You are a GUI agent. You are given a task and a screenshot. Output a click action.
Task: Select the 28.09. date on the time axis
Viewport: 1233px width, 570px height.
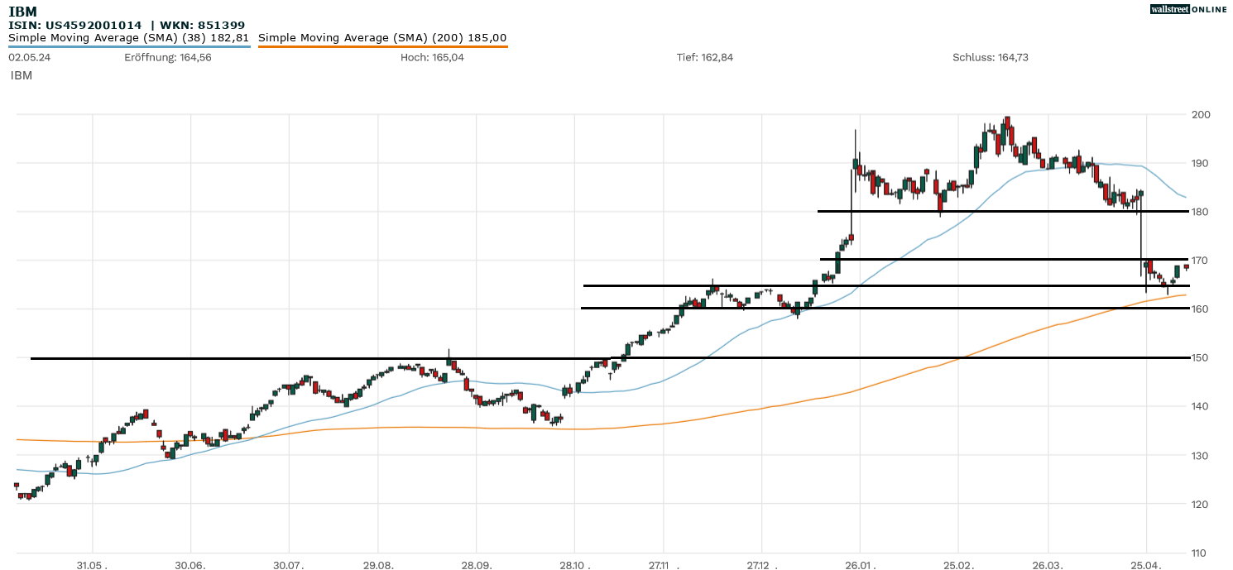[x=476, y=566]
